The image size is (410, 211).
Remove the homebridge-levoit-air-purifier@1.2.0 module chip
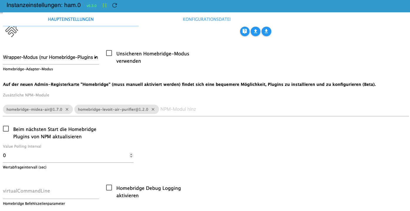(x=153, y=109)
